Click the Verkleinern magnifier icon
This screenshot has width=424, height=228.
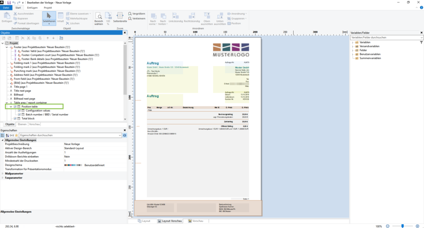[x=131, y=19]
